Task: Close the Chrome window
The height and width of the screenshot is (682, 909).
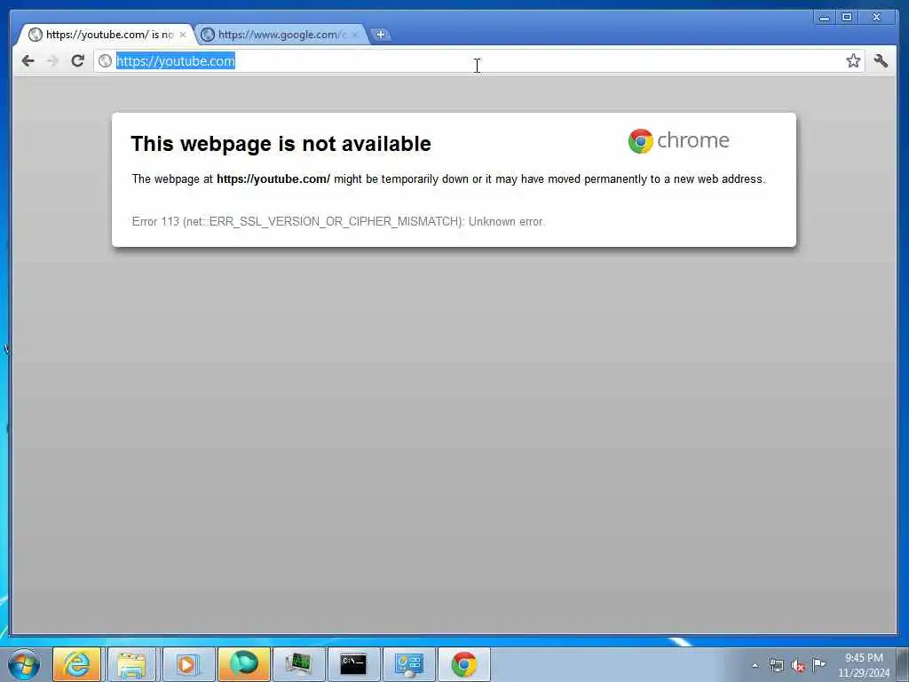Action: [876, 18]
